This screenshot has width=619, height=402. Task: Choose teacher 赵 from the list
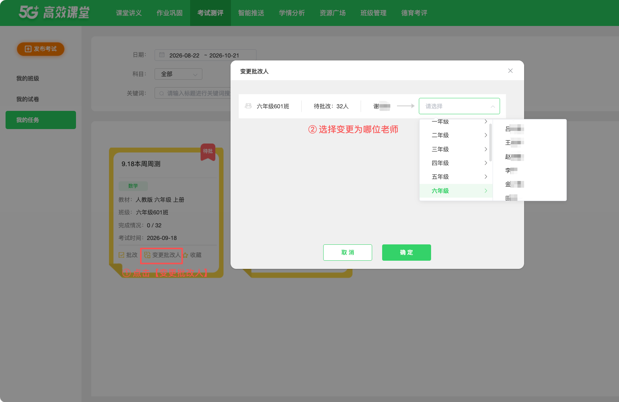[514, 157]
